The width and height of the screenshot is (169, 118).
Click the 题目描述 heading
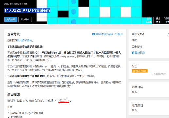[x=13, y=94]
